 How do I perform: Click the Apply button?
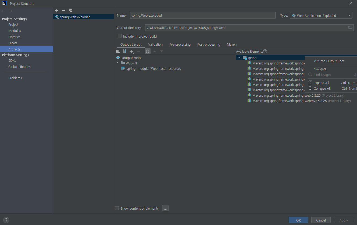click(x=344, y=220)
